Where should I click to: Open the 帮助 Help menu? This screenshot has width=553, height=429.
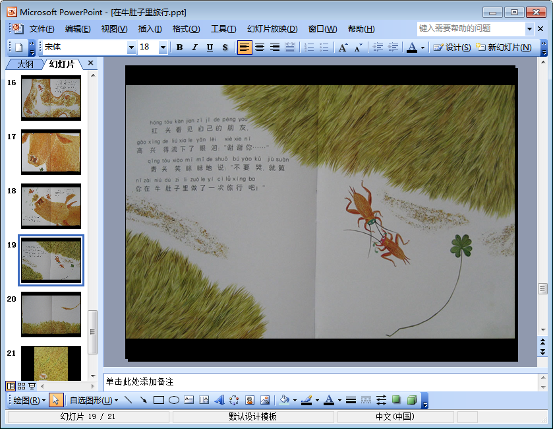pos(361,29)
